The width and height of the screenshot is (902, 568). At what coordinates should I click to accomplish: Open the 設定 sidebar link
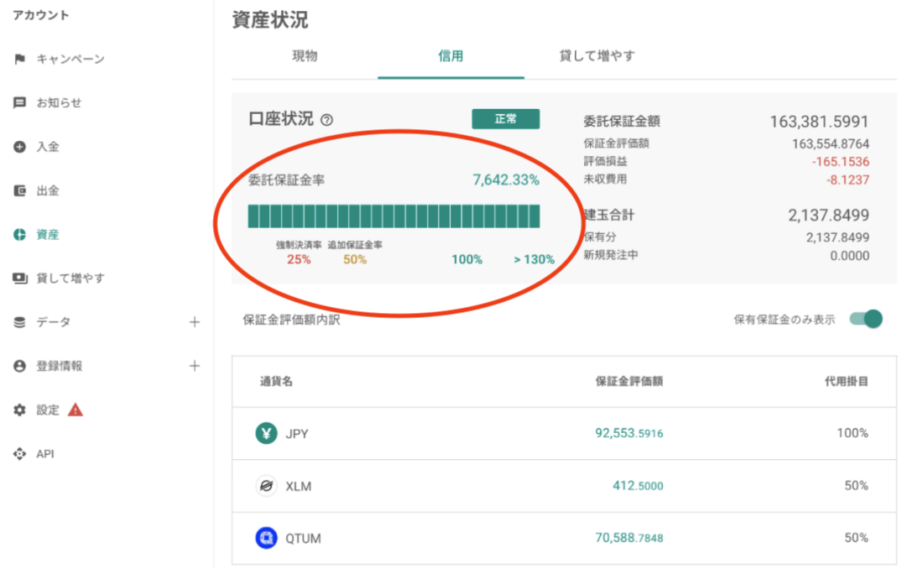pyautogui.click(x=48, y=410)
